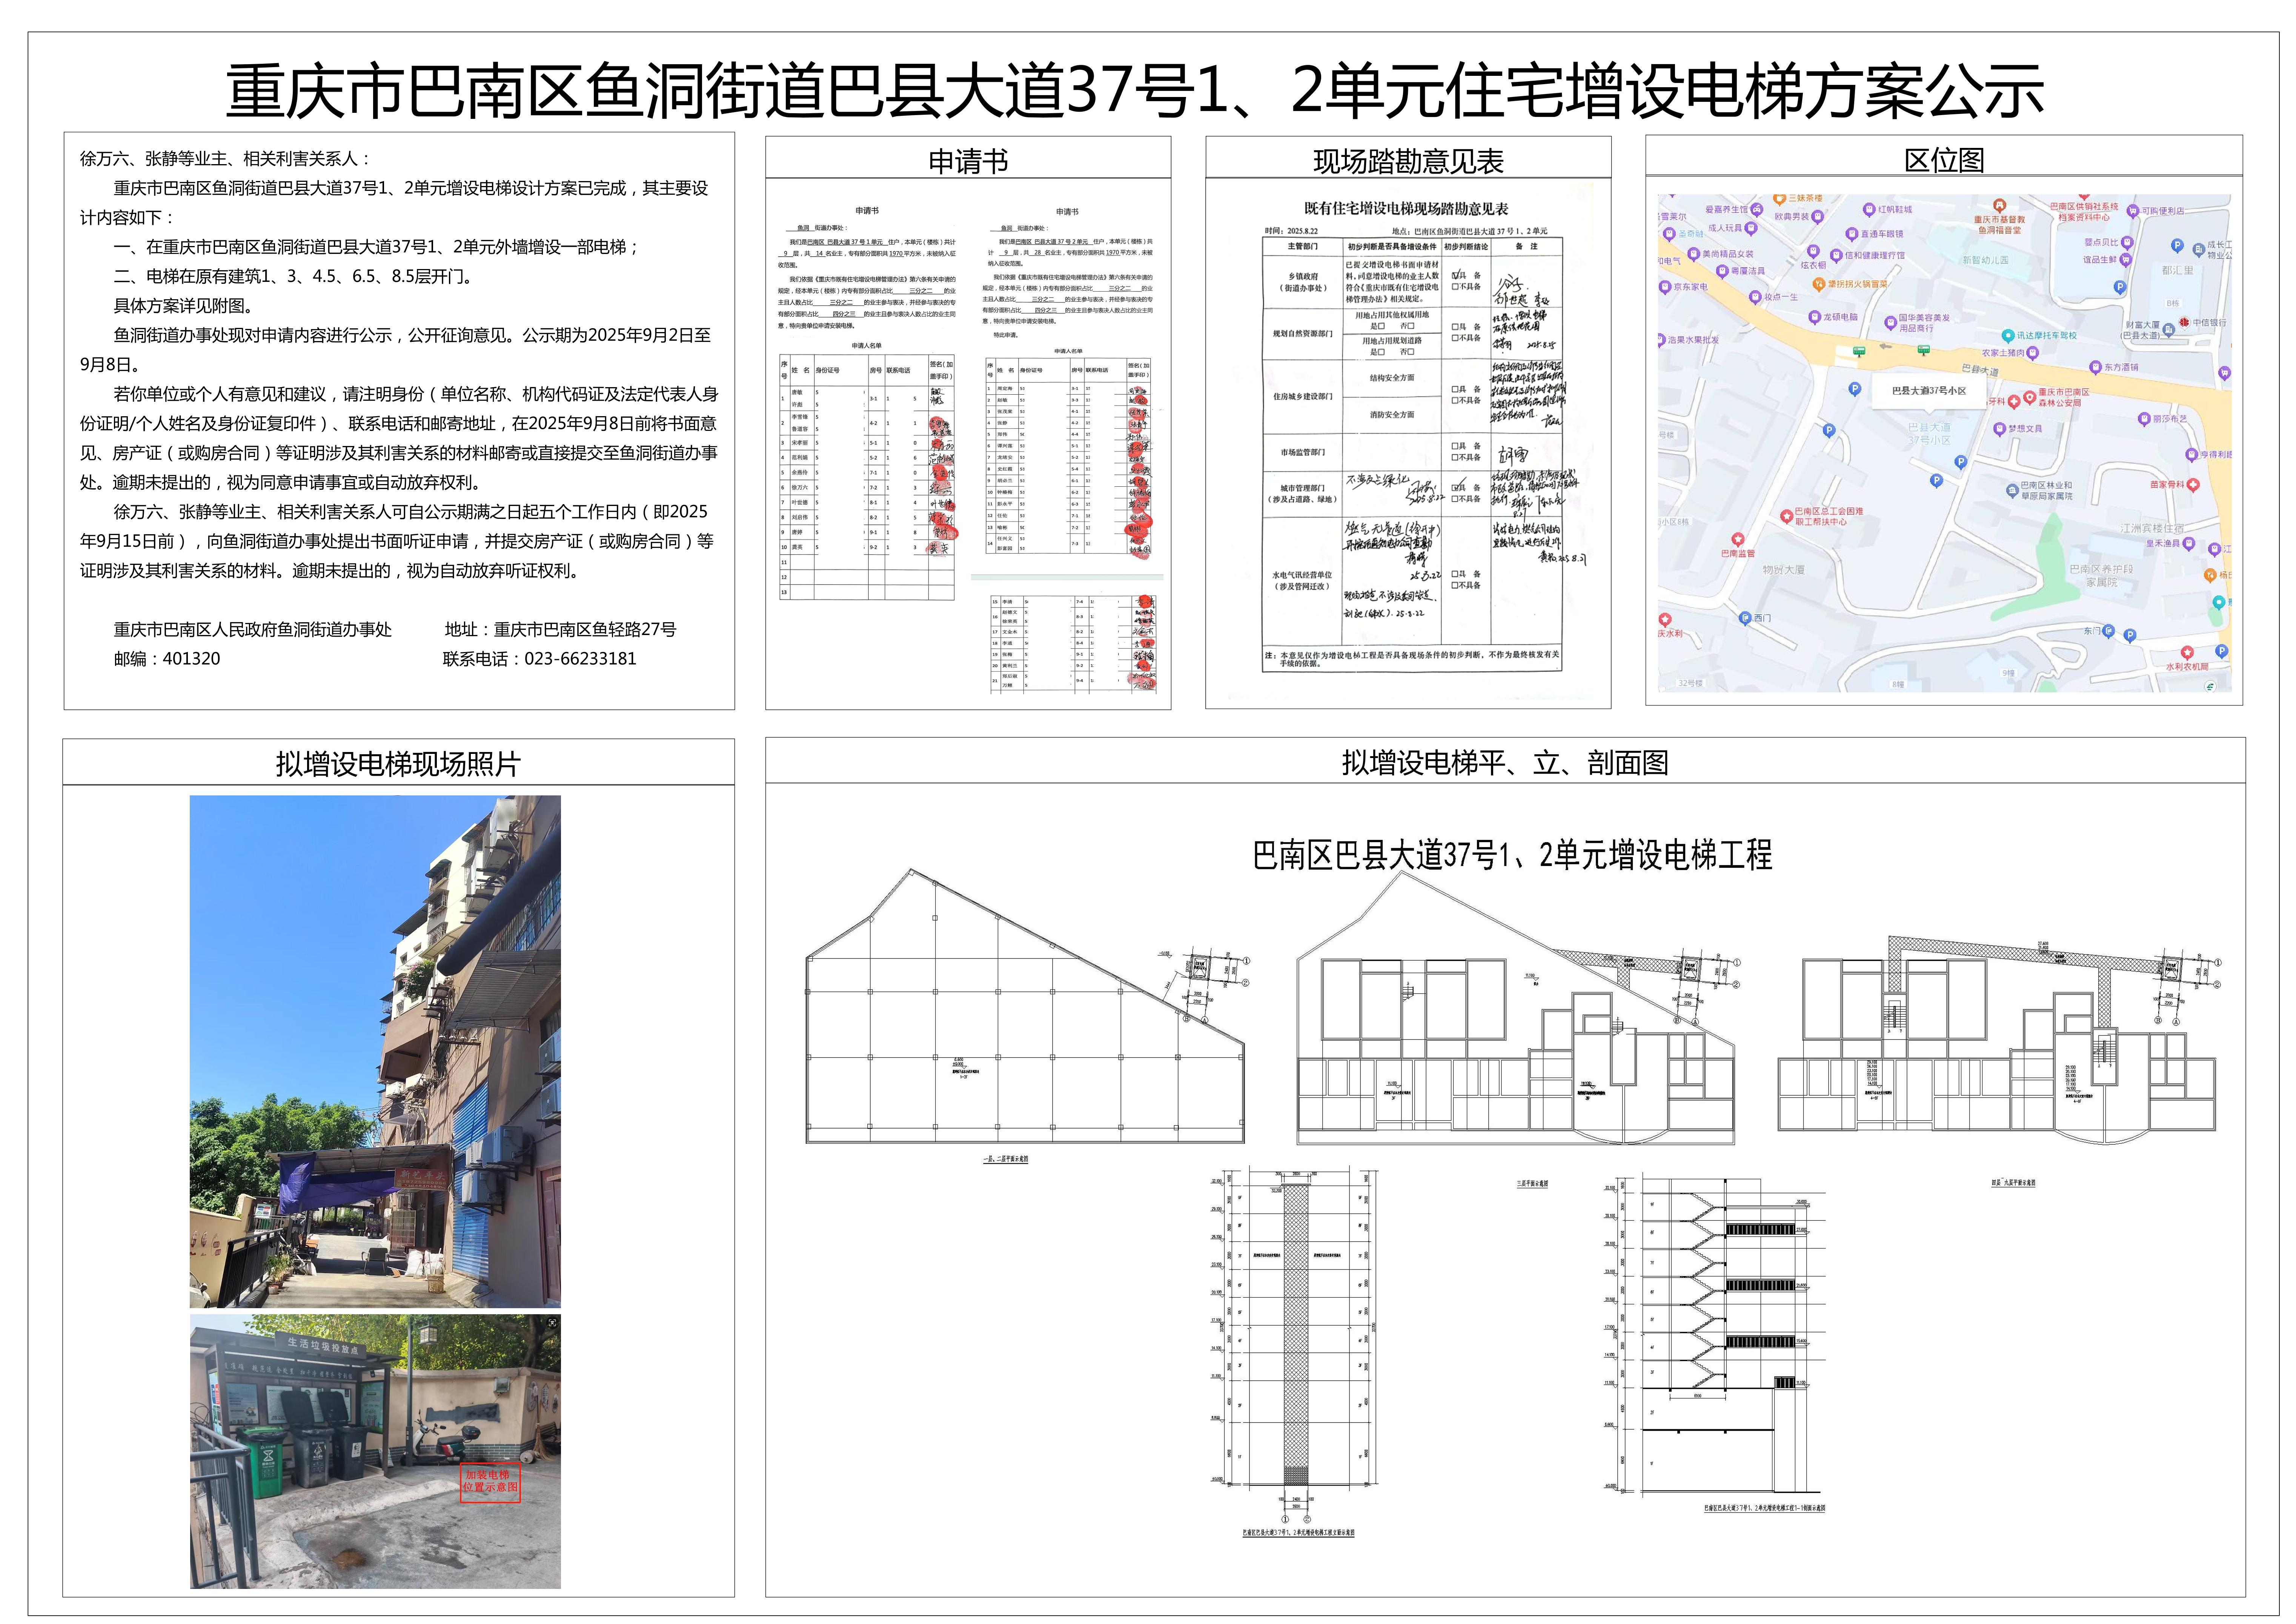Select the 梦想文具 shop marker
The image size is (2296, 1624).
pyautogui.click(x=1999, y=429)
